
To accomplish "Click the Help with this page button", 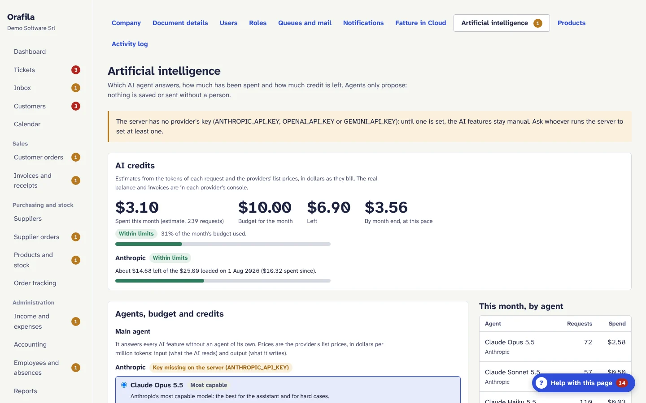I will pyautogui.click(x=583, y=383).
